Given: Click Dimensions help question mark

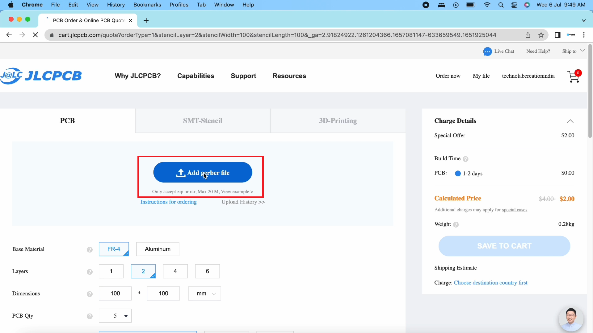Looking at the screenshot, I should [x=90, y=294].
